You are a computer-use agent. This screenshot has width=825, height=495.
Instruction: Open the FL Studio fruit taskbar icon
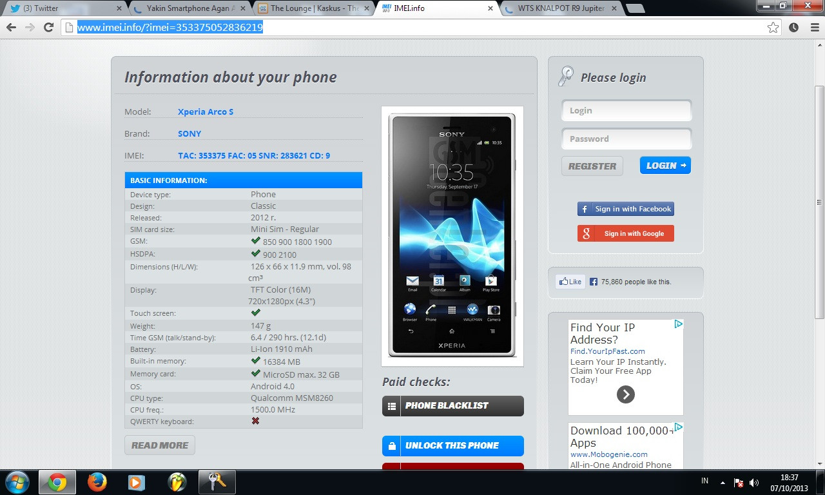[176, 482]
